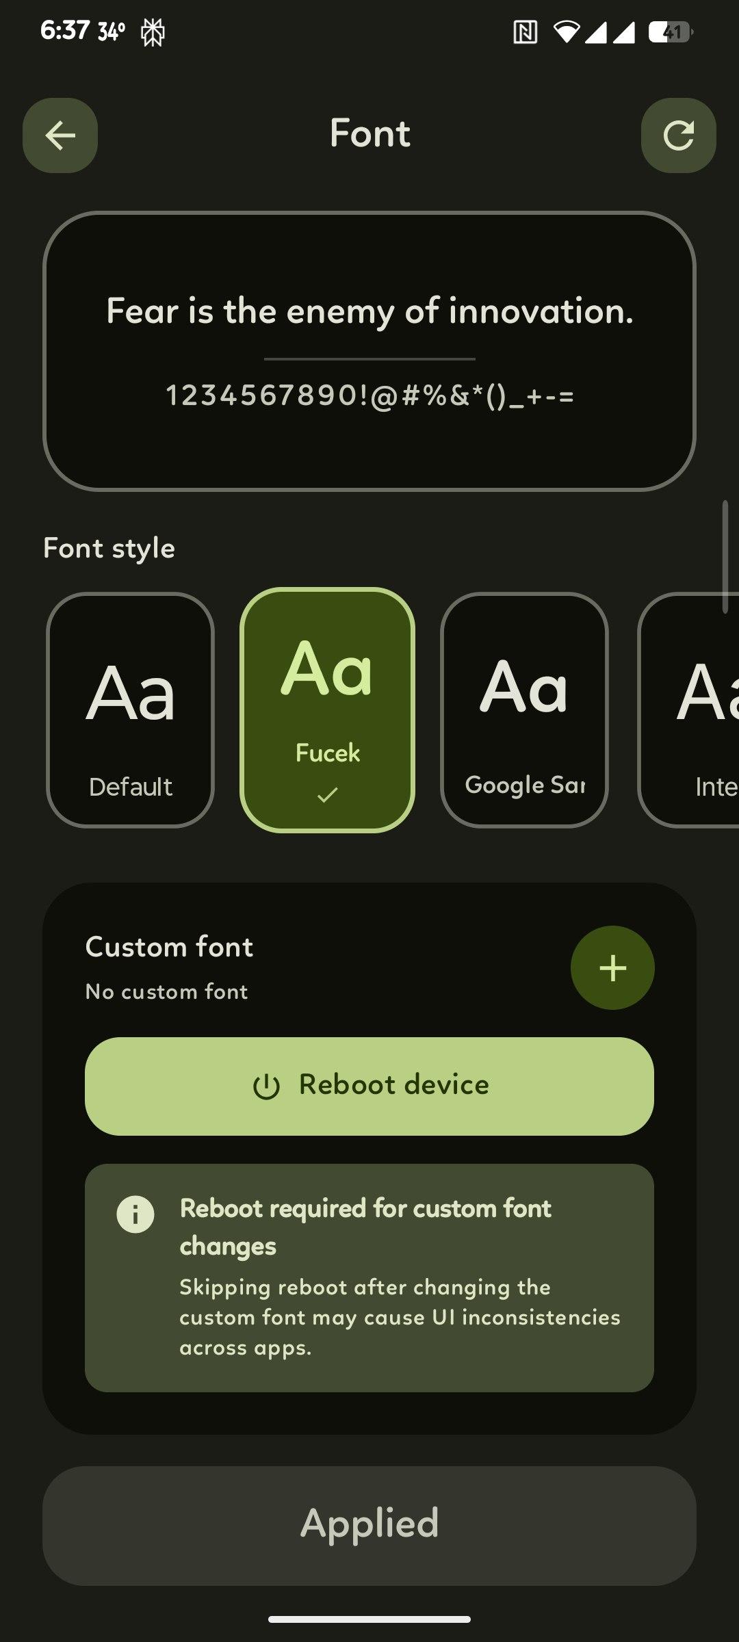Image resolution: width=739 pixels, height=1642 pixels.
Task: Tap the Wi-Fi status icon
Action: point(566,31)
